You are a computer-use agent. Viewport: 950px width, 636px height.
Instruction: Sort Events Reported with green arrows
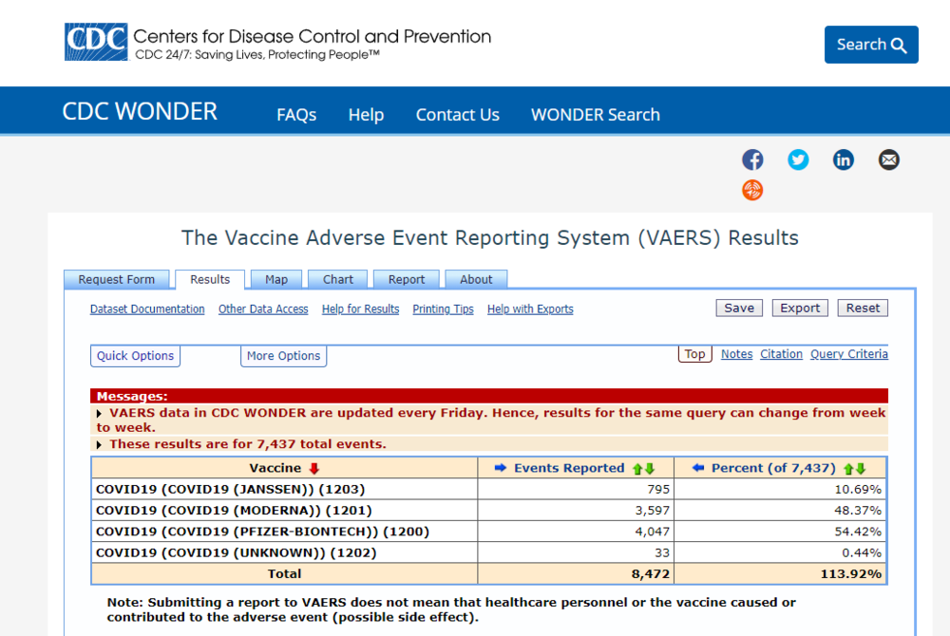[x=644, y=468]
